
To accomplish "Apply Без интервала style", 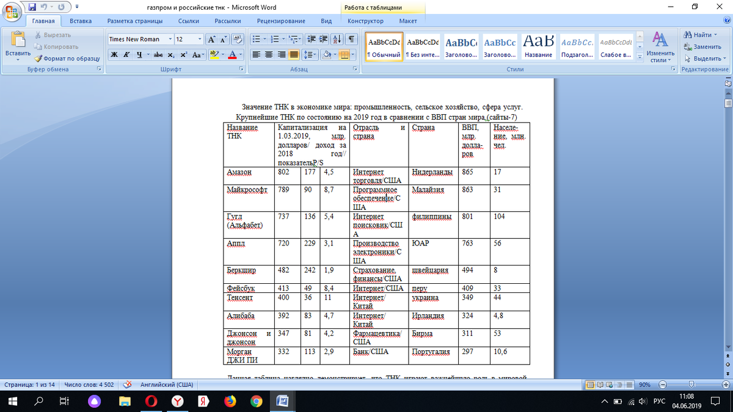I will click(423, 47).
